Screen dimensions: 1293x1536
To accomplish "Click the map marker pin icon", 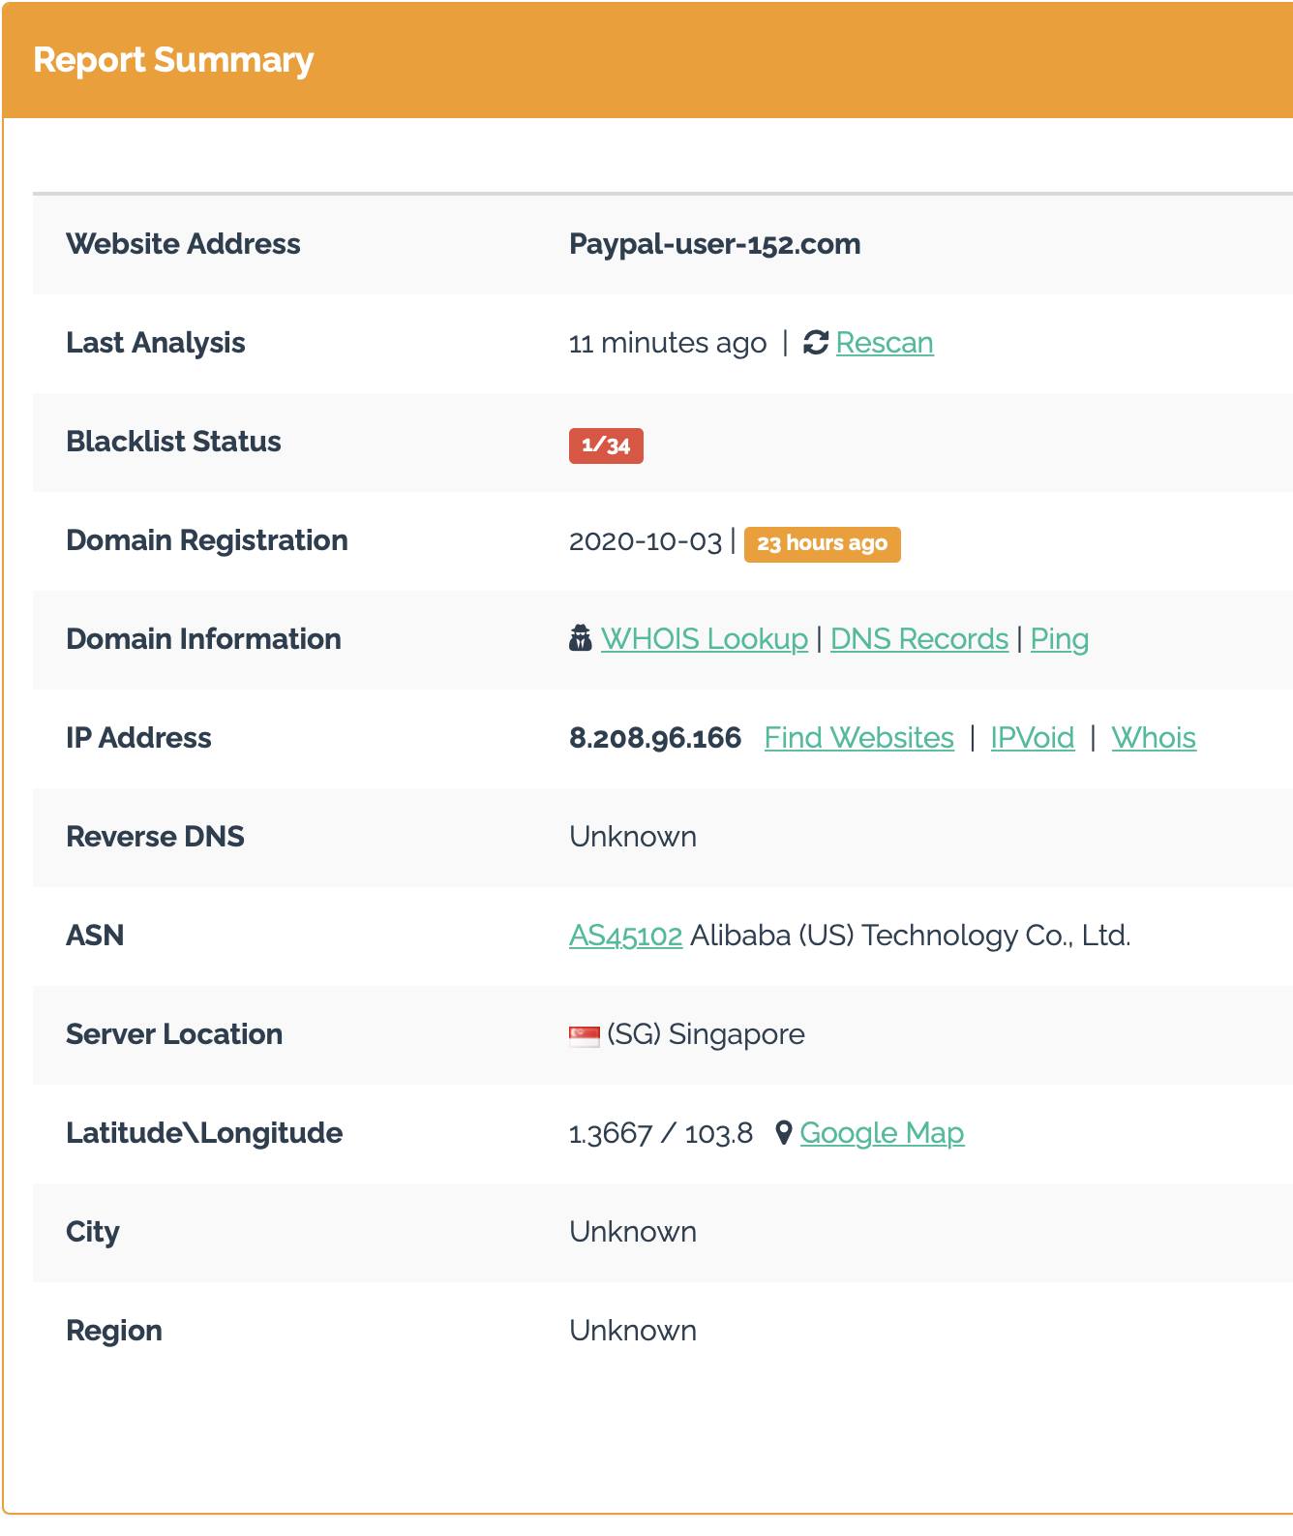I will point(784,1133).
